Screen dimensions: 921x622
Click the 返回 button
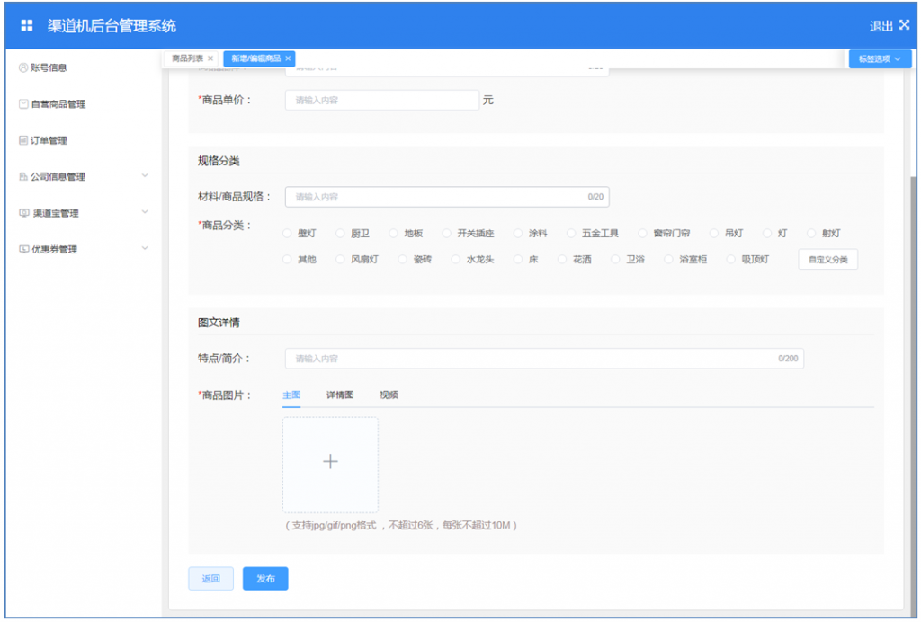click(x=210, y=579)
